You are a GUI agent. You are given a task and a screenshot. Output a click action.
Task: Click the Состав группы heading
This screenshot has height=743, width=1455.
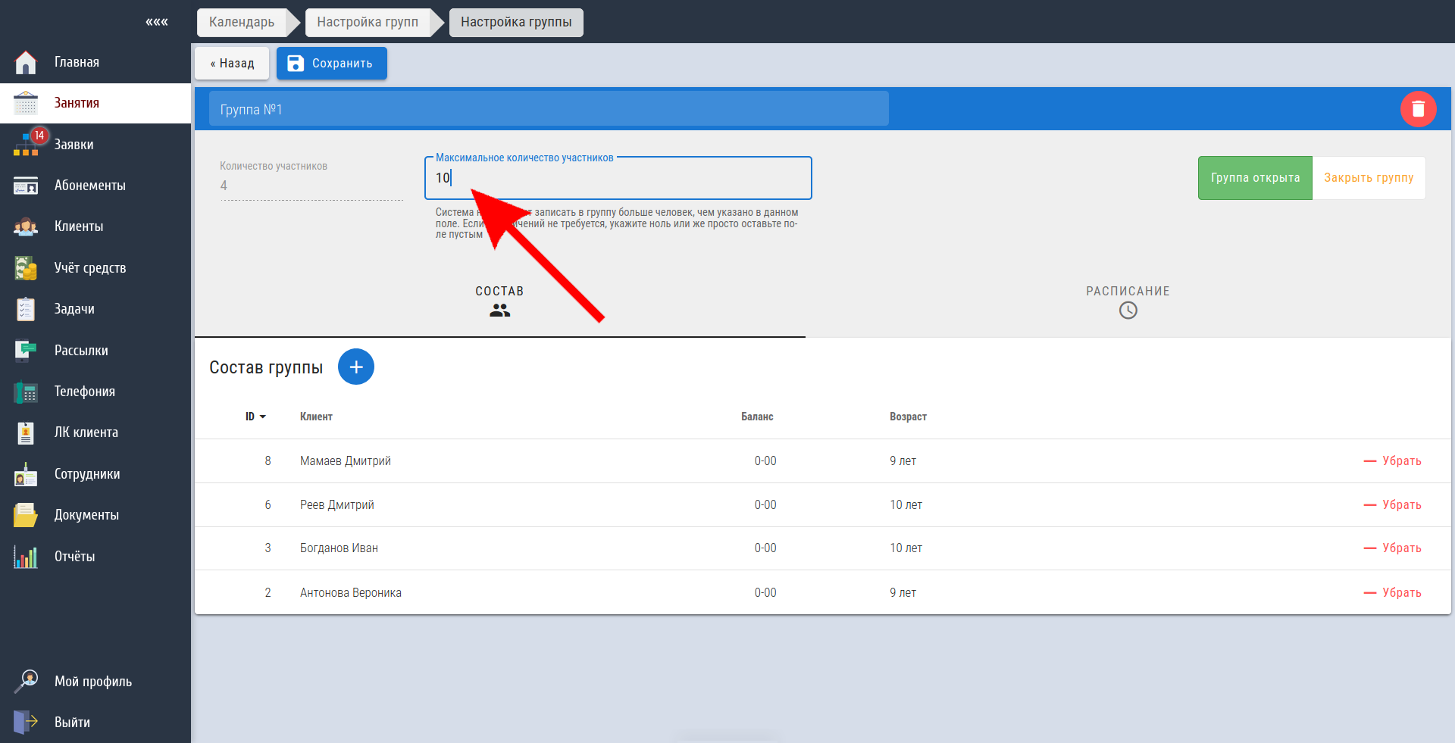[266, 367]
